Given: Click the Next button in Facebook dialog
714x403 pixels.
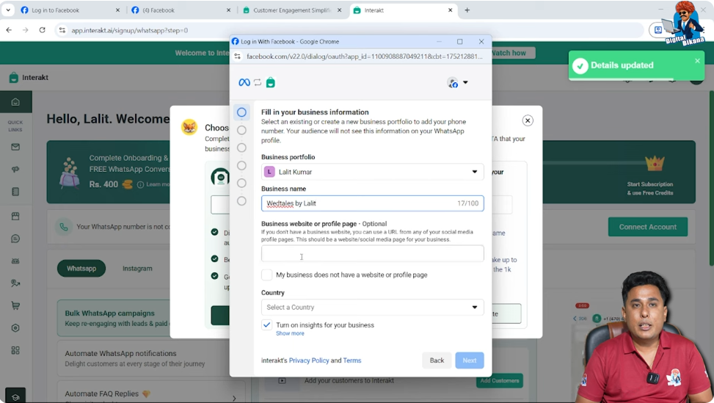Looking at the screenshot, I should click(470, 360).
